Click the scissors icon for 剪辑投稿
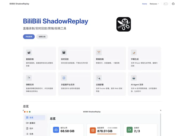184x136 pixels. pyautogui.click(x=99, y=52)
